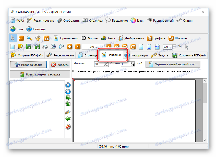Create a new blank document icon
Viewport: 217px width, 157px height.
[13, 47]
